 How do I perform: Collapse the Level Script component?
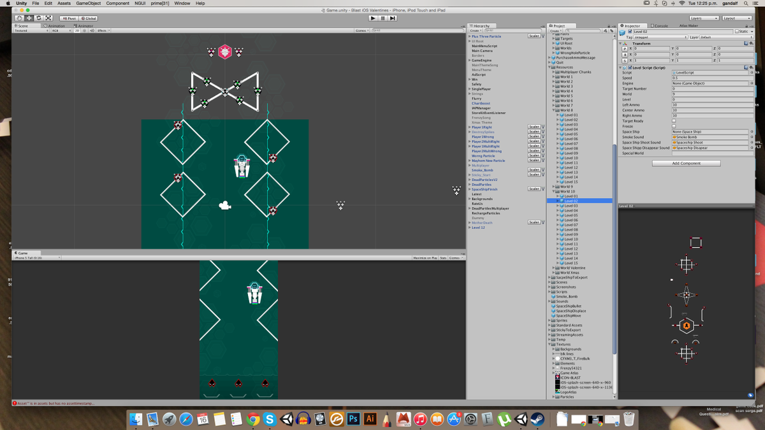[x=621, y=68]
